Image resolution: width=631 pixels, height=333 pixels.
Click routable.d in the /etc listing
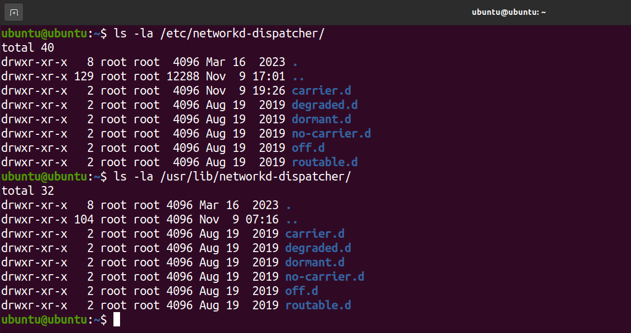click(x=325, y=162)
